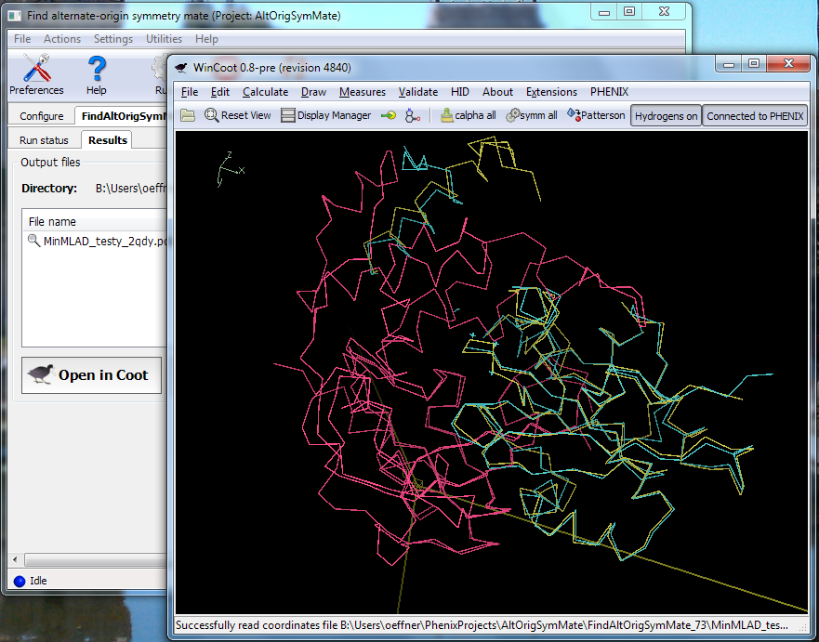
Task: Open the Display Manager
Action: pyautogui.click(x=325, y=115)
